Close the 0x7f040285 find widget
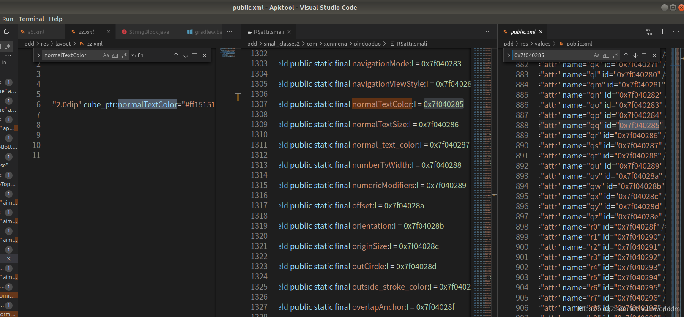 click(654, 55)
